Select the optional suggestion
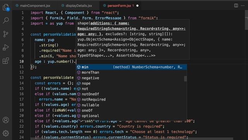This screenshot has width=248, height=140. coord(131,116)
